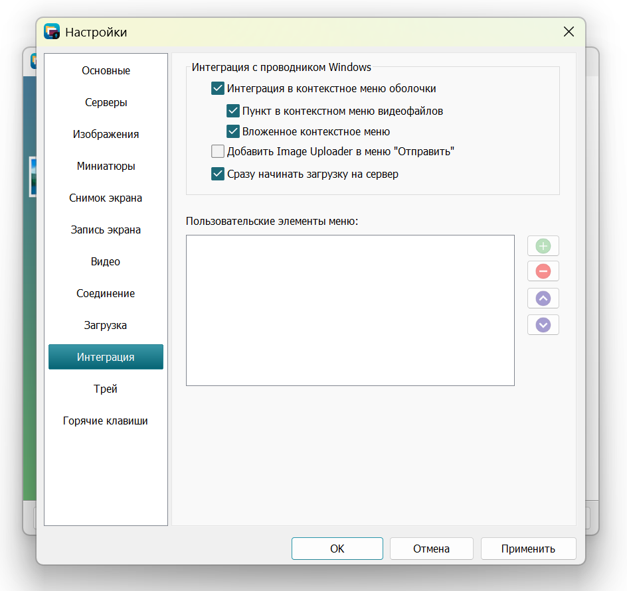Close the Настройки dialog

point(569,32)
